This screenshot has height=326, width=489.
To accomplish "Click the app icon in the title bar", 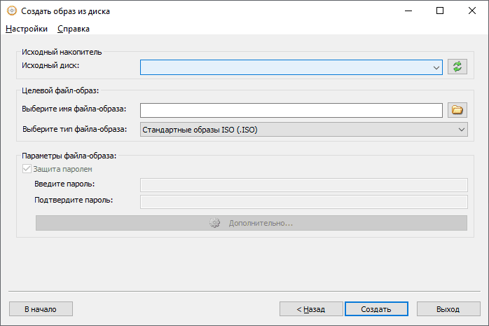I will [x=11, y=11].
